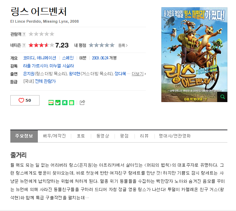Switch to the 배우/제작진 tab

54,136
